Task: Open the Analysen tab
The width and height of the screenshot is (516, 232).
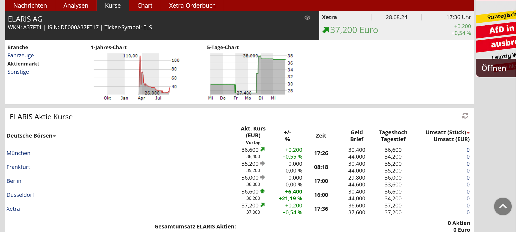Action: coord(76,5)
